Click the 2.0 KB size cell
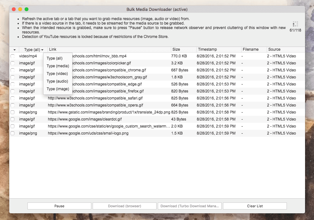The height and width of the screenshot is (220, 314). click(x=177, y=126)
